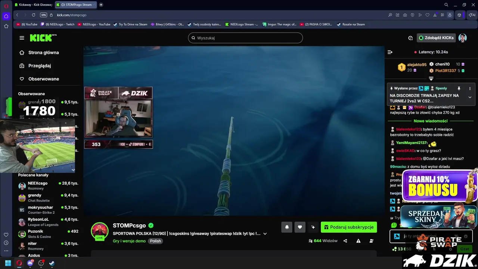478x269 pixels.
Task: Report stream with warning triangle icon
Action: [x=358, y=241]
